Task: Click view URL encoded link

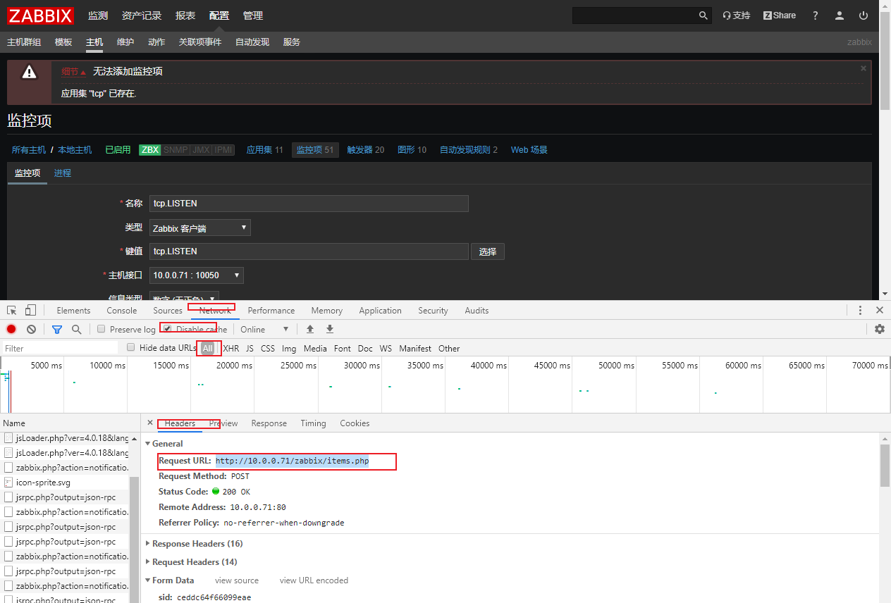Action: coord(314,580)
